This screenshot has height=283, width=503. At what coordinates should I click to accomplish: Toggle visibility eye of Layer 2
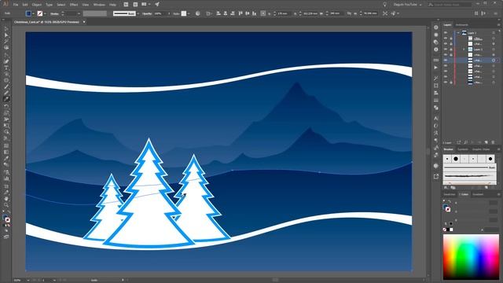tap(446, 50)
